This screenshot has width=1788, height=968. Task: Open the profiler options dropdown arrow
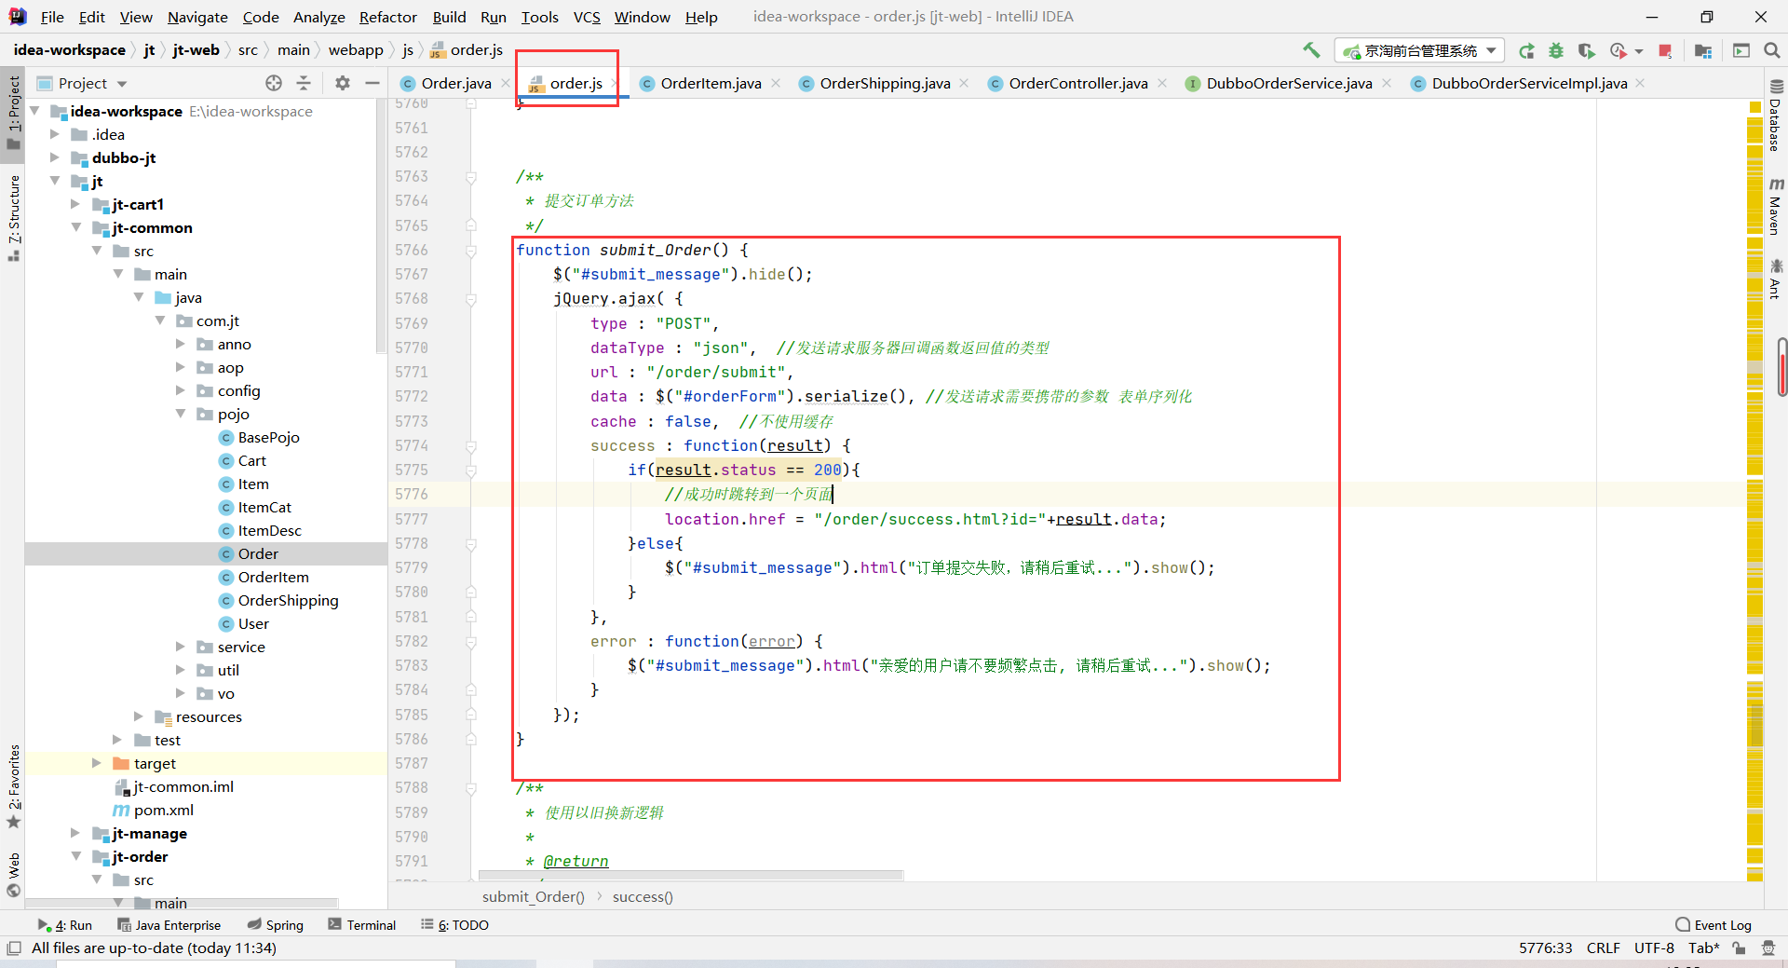[1639, 51]
